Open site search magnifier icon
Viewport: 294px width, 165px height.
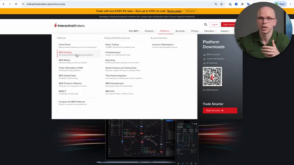205,24
